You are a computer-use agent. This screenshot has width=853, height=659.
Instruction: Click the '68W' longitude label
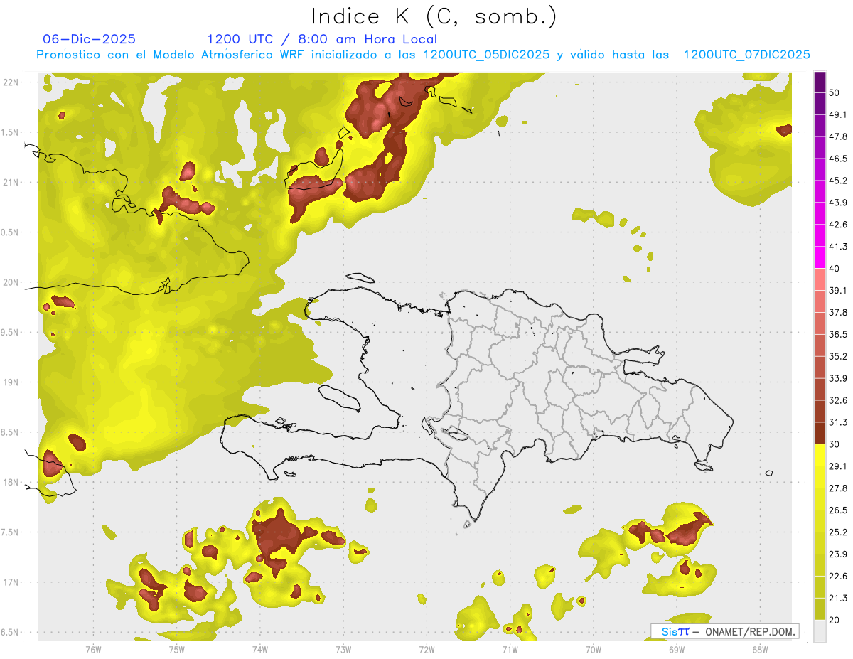(760, 649)
